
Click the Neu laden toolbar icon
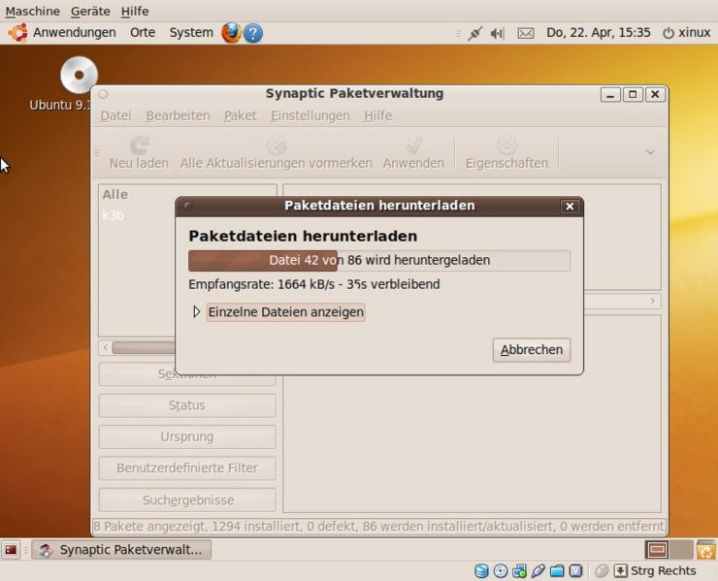pyautogui.click(x=139, y=145)
